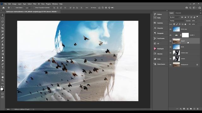Select the Hand tool
Image resolution: width=202 pixels, height=113 pixels.
coord(3,77)
